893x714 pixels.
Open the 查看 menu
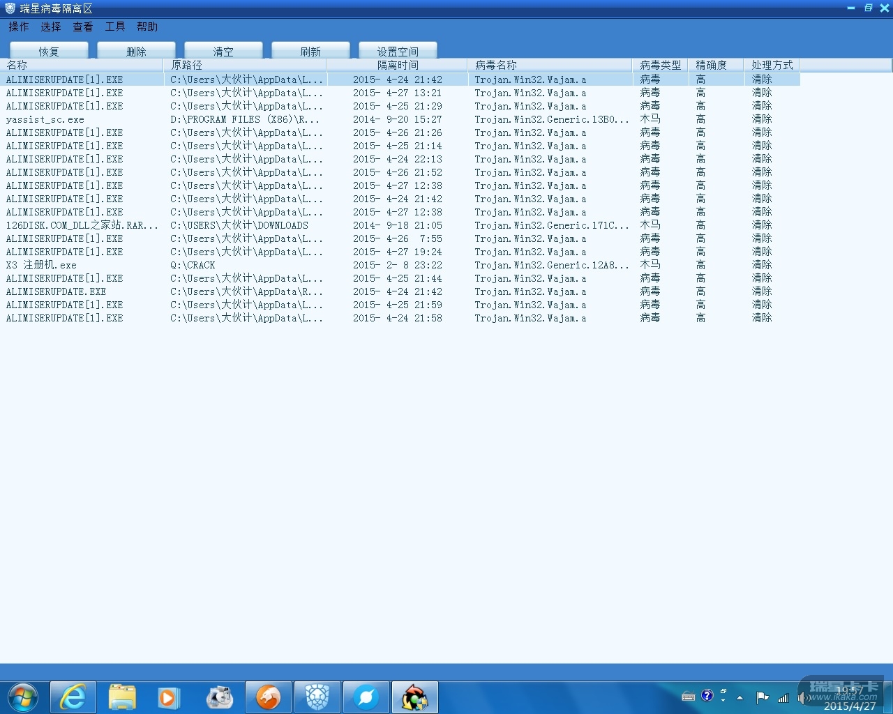(x=83, y=26)
